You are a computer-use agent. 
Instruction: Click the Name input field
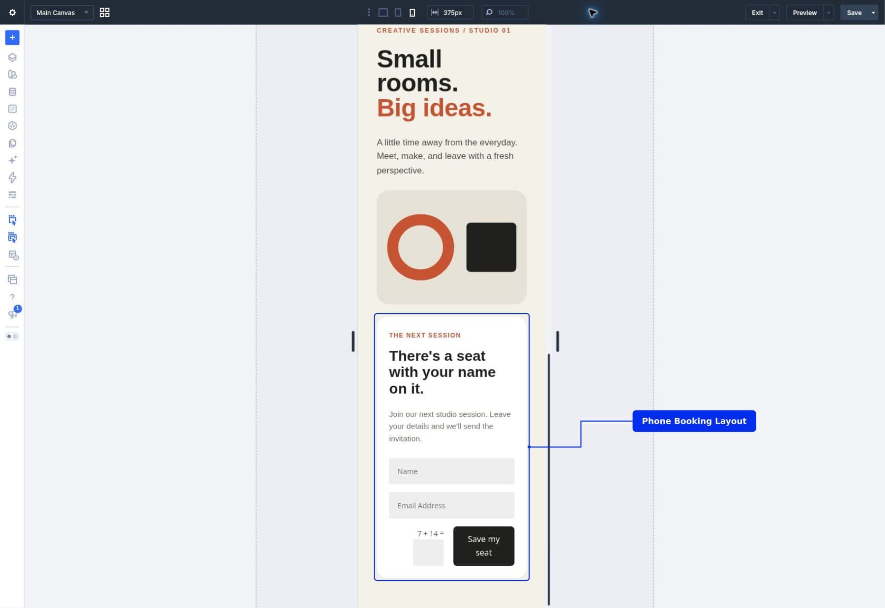point(451,471)
